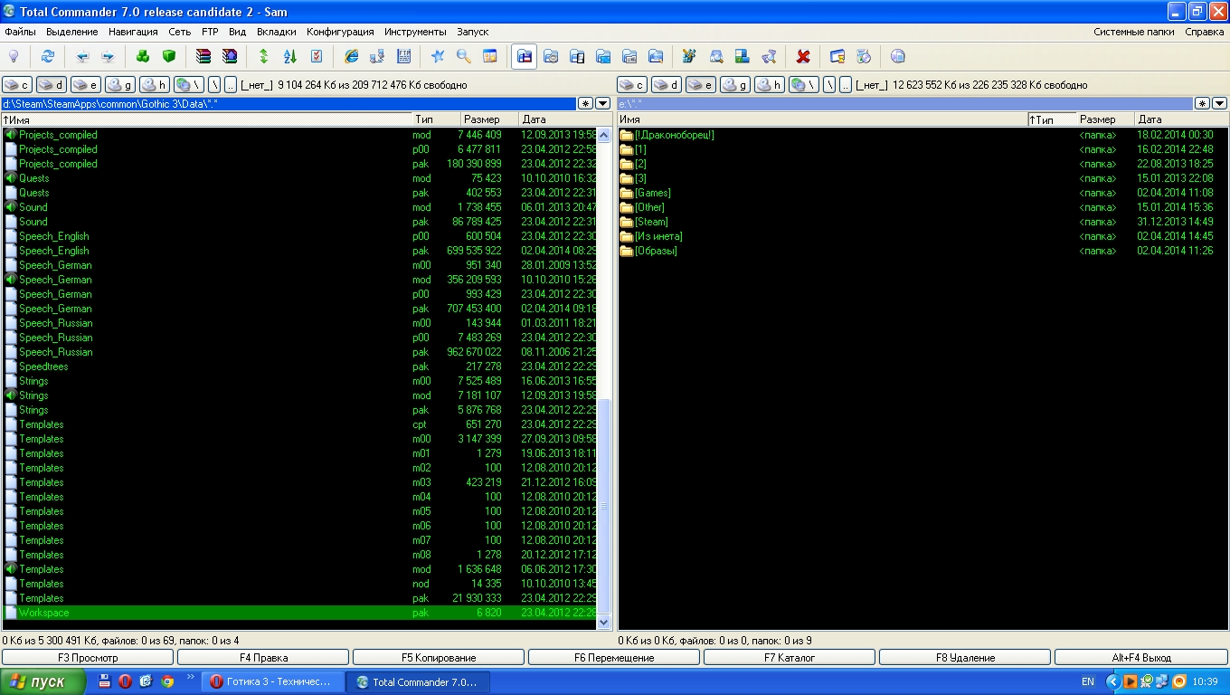Screen dimensions: 1230x695
Task: Open file search magnifier icon
Action: coord(464,56)
